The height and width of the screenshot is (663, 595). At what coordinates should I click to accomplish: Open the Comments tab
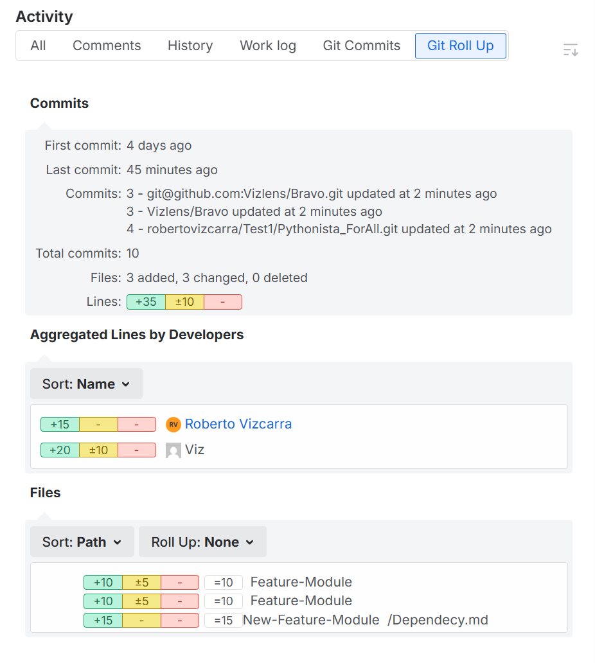coord(107,46)
